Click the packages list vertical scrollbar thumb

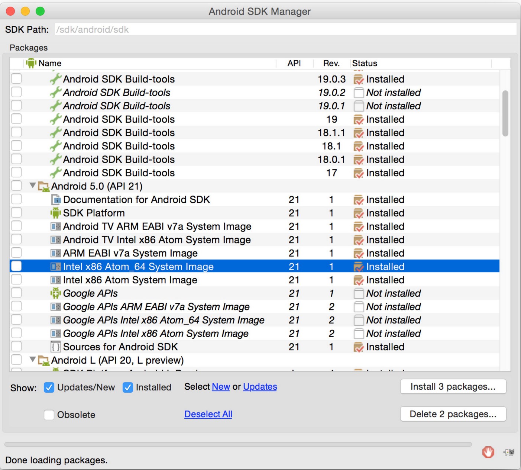505,113
